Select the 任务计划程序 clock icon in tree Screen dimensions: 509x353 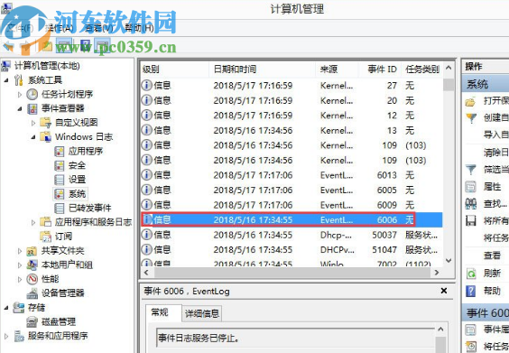(32, 94)
